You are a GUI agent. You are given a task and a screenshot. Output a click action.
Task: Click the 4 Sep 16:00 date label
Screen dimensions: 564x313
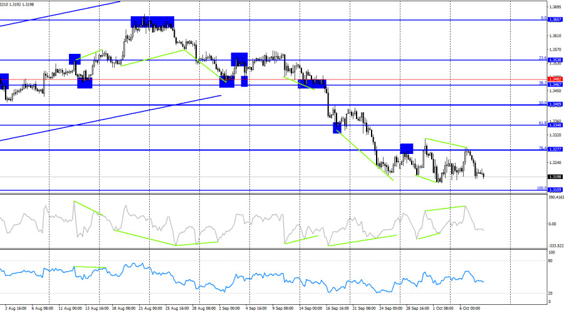[256, 309]
